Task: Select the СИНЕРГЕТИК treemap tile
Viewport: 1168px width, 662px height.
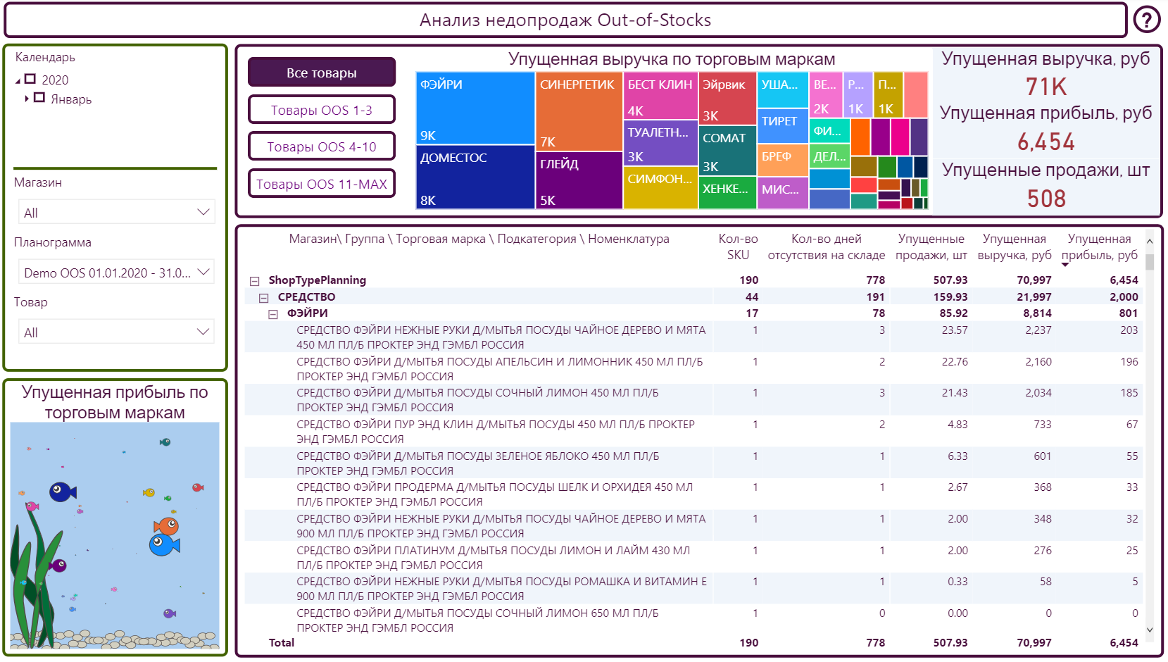Action: (x=579, y=111)
